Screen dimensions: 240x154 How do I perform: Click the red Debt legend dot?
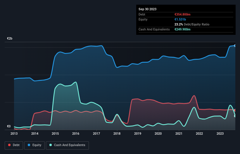coord(9,145)
